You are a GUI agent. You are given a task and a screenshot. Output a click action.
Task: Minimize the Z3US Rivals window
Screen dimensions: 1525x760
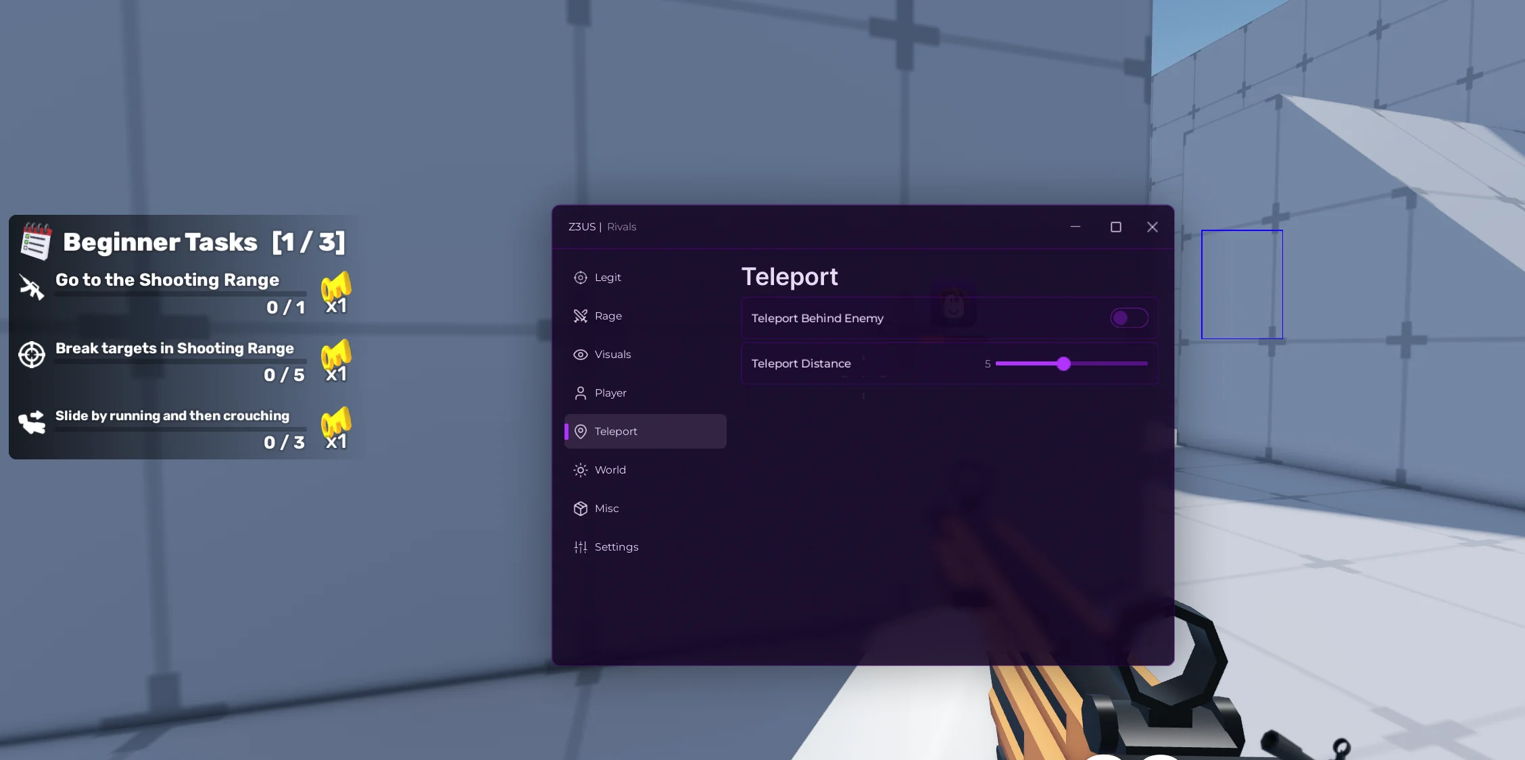(1075, 228)
